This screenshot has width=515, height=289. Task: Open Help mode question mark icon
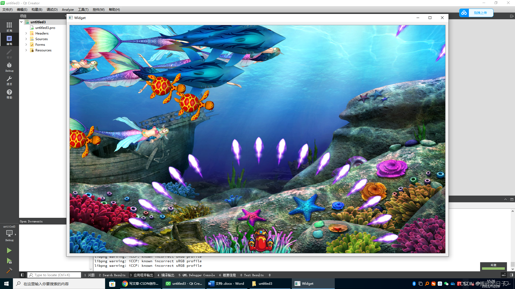tap(9, 94)
